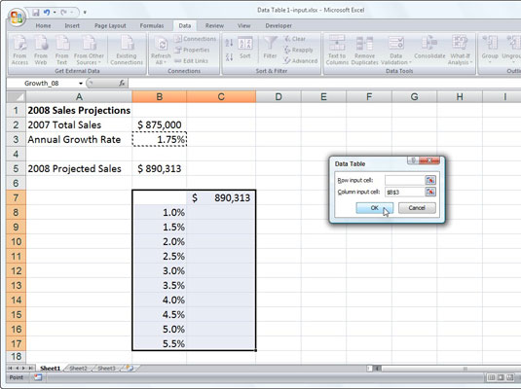Import data From Text
Screen dimensions: 521x389
61,51
